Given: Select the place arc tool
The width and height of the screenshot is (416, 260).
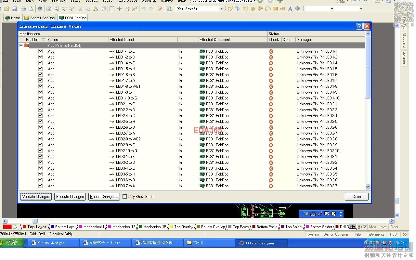Looking at the screenshot, I should pyautogui.click(x=267, y=9).
